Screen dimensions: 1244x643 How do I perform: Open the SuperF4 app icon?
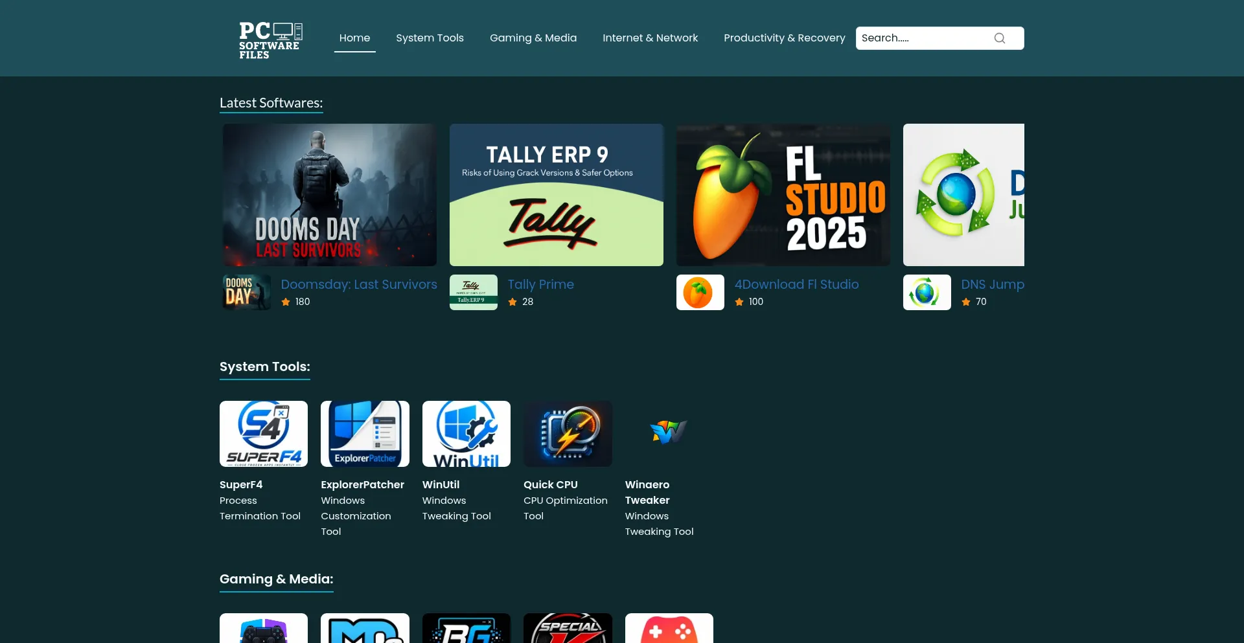click(x=264, y=434)
